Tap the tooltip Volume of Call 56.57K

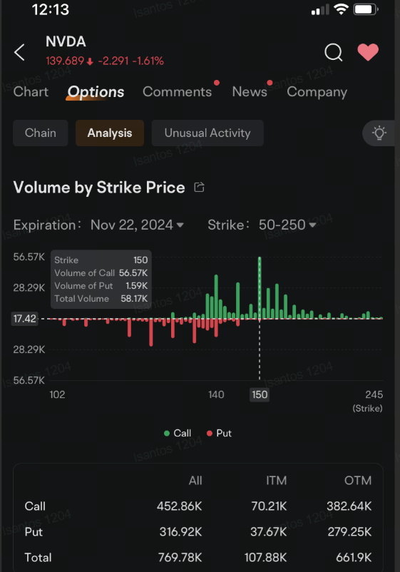click(101, 273)
